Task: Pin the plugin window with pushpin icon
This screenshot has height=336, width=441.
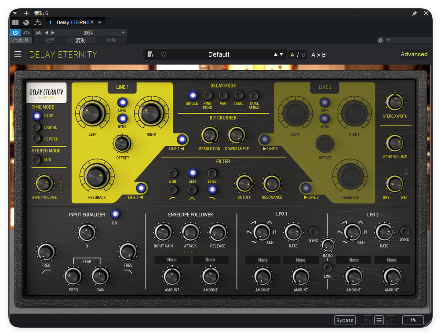Action: click(414, 13)
